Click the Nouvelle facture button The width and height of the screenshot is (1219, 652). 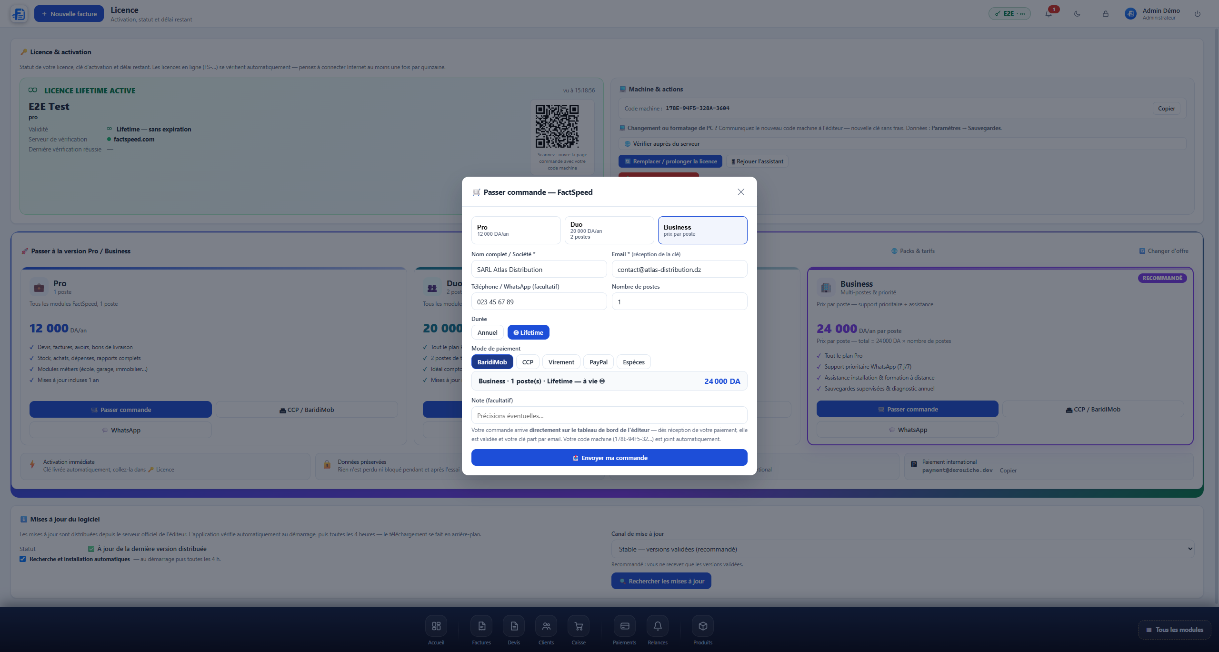[69, 14]
